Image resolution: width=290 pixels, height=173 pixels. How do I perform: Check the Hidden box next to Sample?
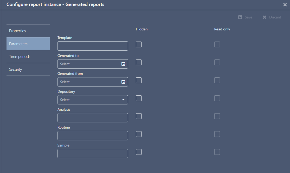click(x=139, y=152)
